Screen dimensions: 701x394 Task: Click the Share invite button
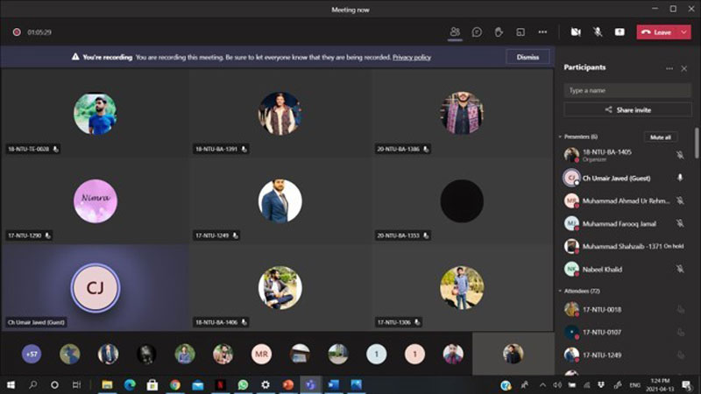[627, 110]
